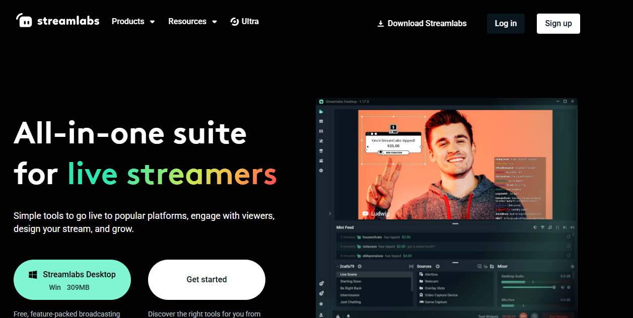This screenshot has width=633, height=318.
Task: Click the replay buffer icon beside REC
Action: 534,316
